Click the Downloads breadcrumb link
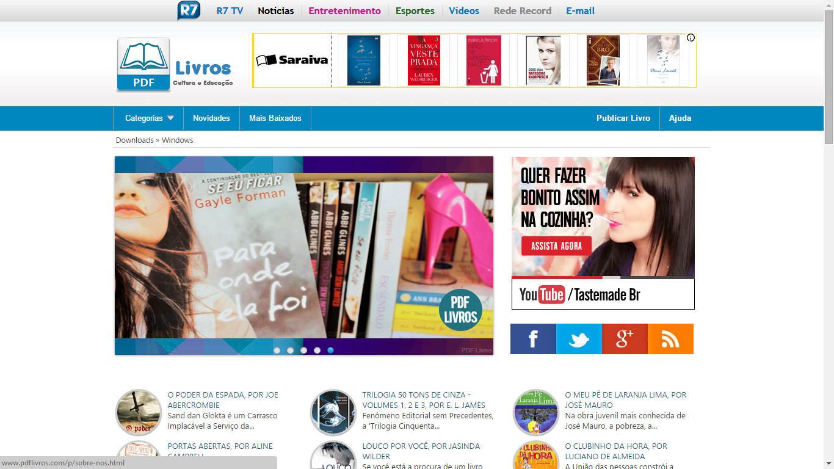 click(135, 140)
